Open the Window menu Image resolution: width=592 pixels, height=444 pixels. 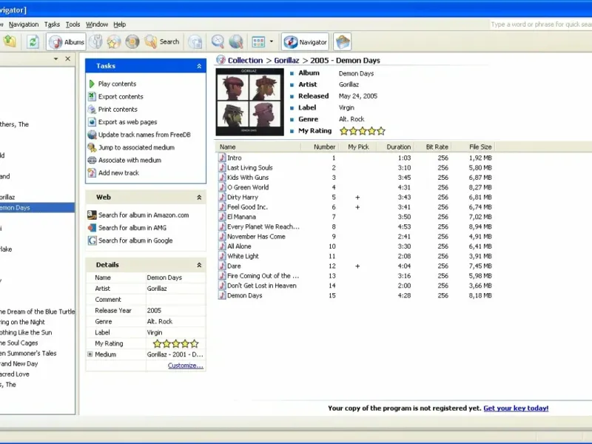(x=97, y=24)
